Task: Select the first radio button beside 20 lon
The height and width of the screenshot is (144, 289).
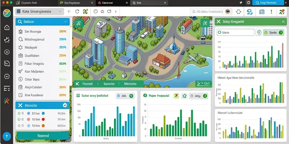Action: click(19, 113)
